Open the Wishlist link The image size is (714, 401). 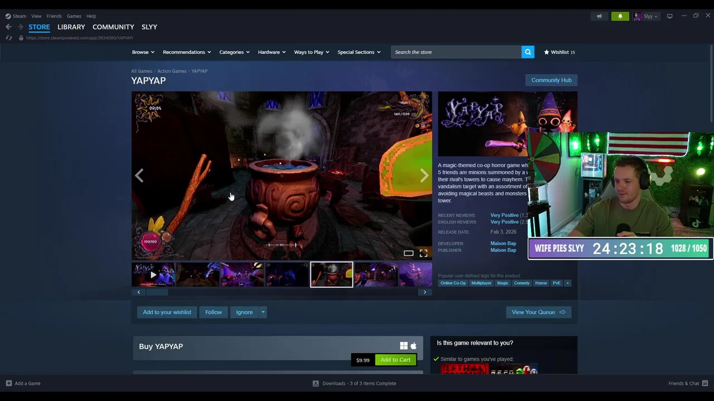point(559,52)
